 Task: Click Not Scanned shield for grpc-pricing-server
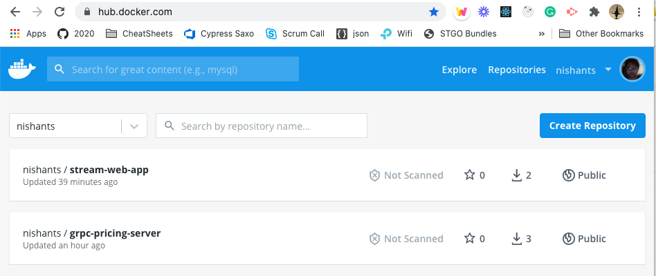coord(374,239)
